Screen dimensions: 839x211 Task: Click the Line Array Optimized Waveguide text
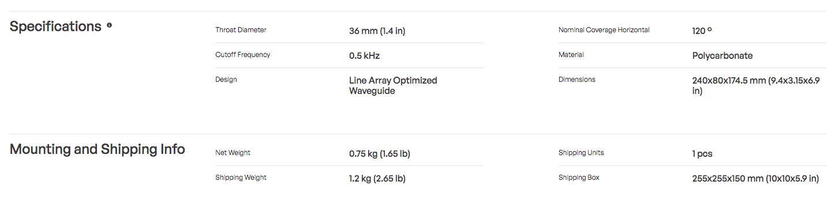(x=393, y=86)
